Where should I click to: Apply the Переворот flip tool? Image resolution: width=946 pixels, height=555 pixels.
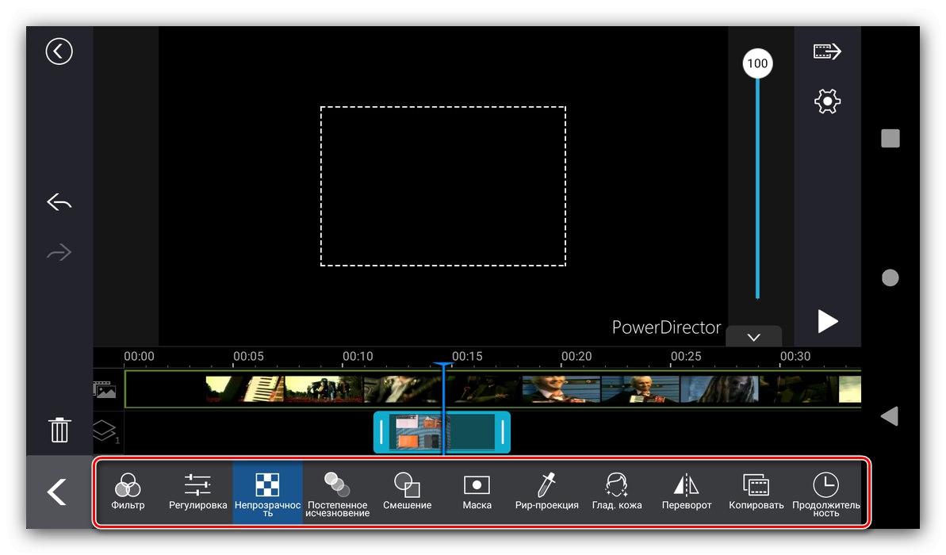687,492
